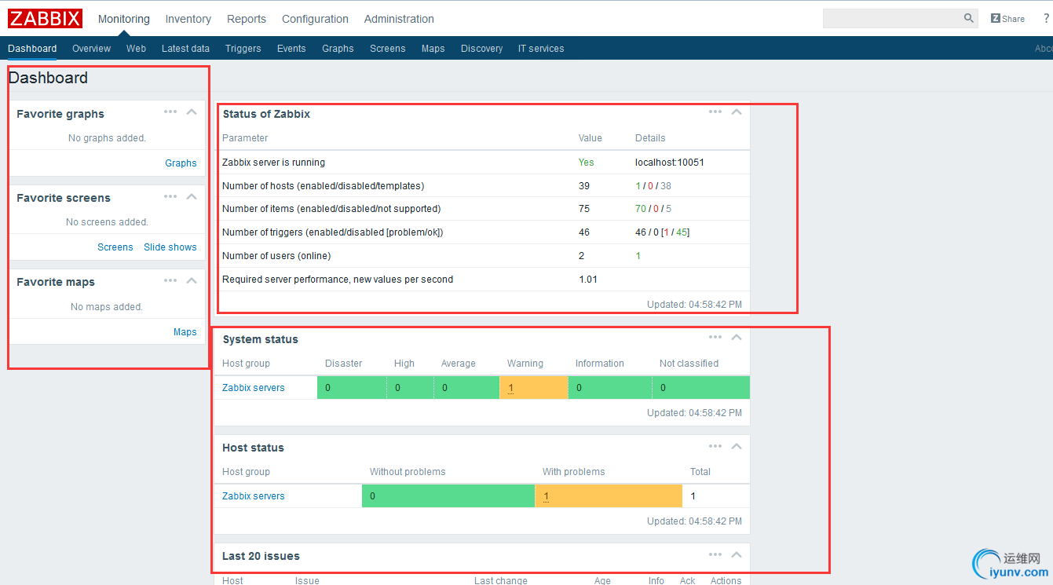Click the High severity count cell
This screenshot has width=1053, height=585.
[x=410, y=388]
